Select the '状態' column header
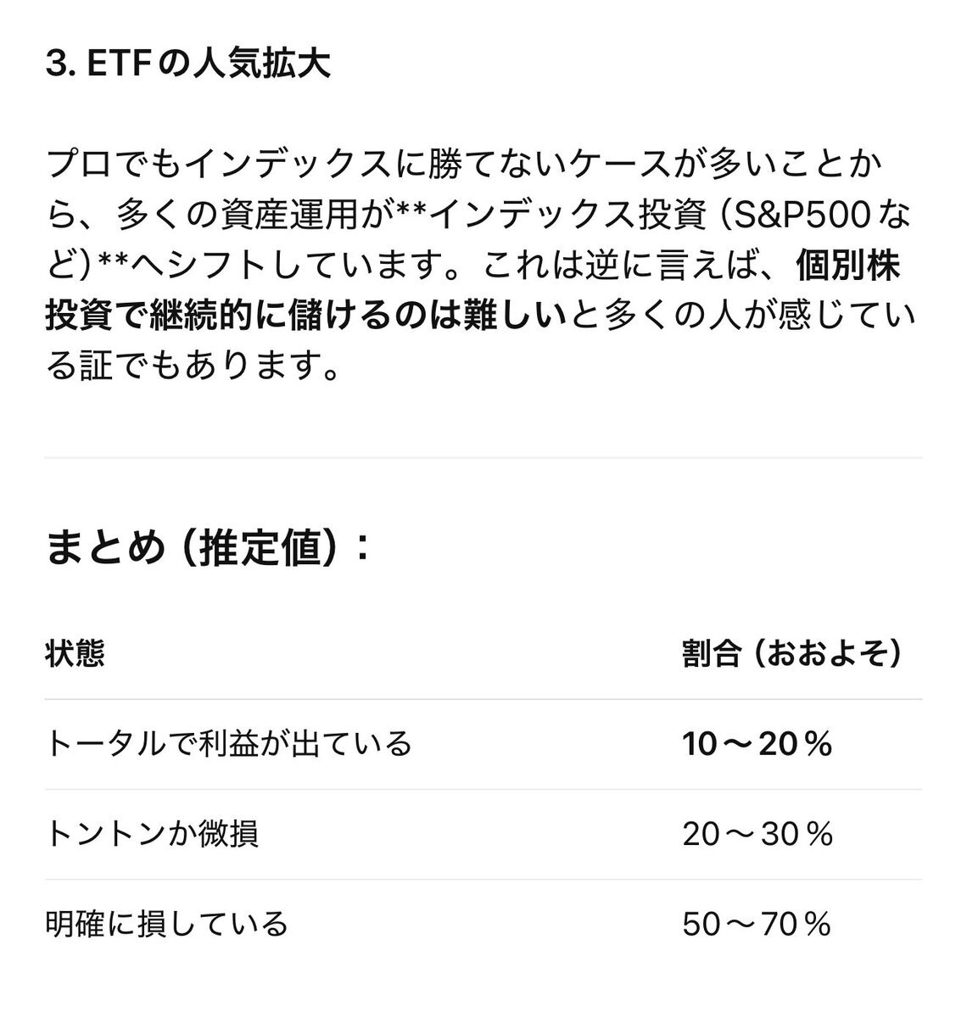This screenshot has width=967, height=1018. click(x=75, y=653)
